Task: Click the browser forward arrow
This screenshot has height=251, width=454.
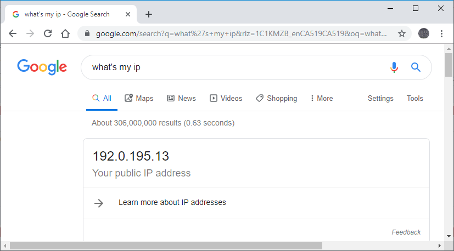Action: tap(30, 34)
